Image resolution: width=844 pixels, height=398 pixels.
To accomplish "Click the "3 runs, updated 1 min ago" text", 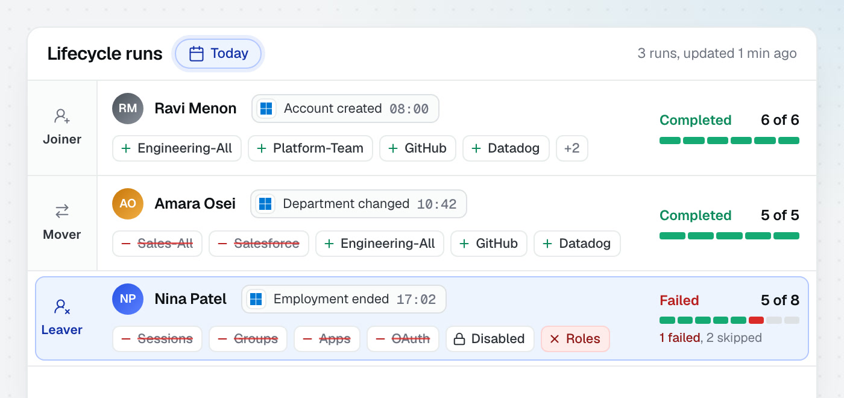I will pos(717,54).
